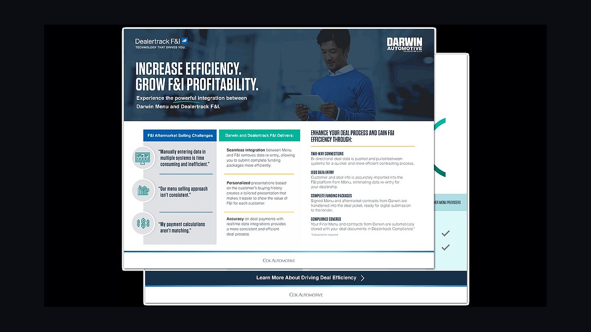Screen dimensions: 591x332
Task: Click the Cox Automotive logo on the back page
Action: (306, 295)
